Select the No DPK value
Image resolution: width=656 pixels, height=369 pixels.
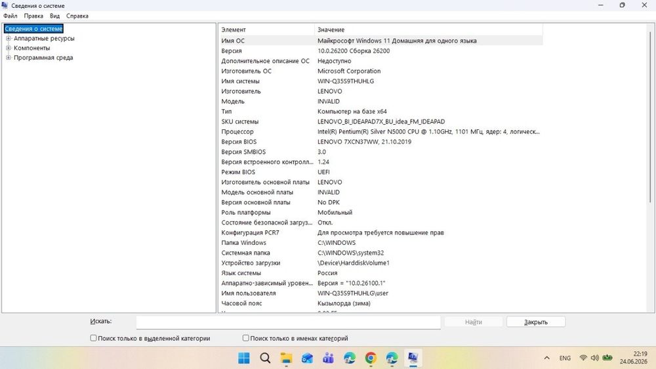(x=329, y=202)
